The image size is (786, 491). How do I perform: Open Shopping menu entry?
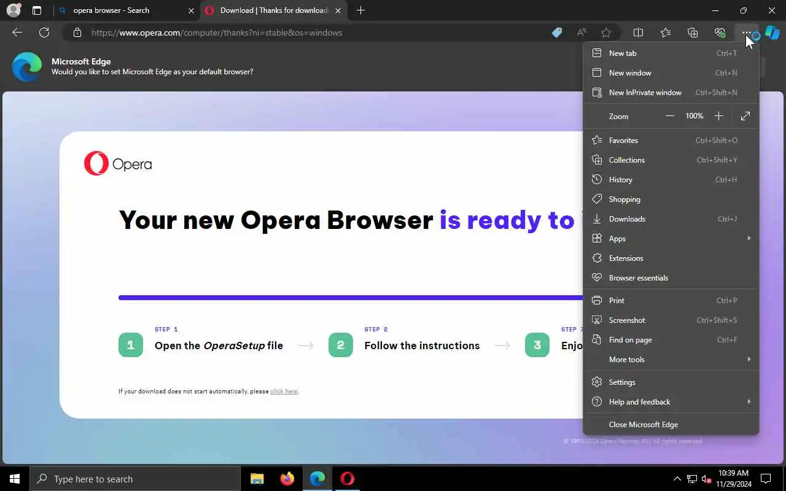(671, 199)
